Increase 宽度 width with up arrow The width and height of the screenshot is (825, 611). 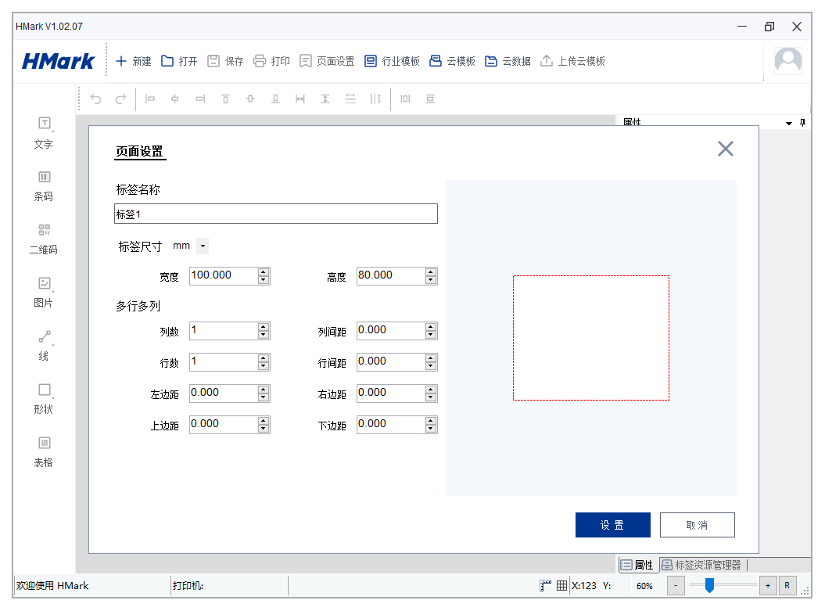[x=264, y=271]
